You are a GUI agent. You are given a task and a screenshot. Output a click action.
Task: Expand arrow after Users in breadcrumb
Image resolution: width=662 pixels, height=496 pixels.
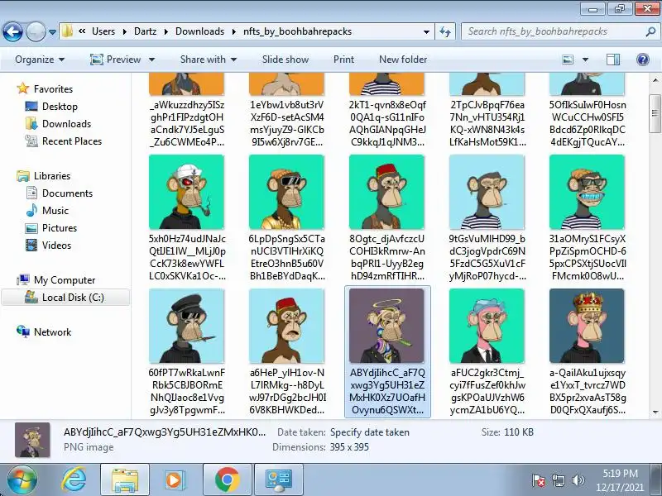tap(125, 31)
